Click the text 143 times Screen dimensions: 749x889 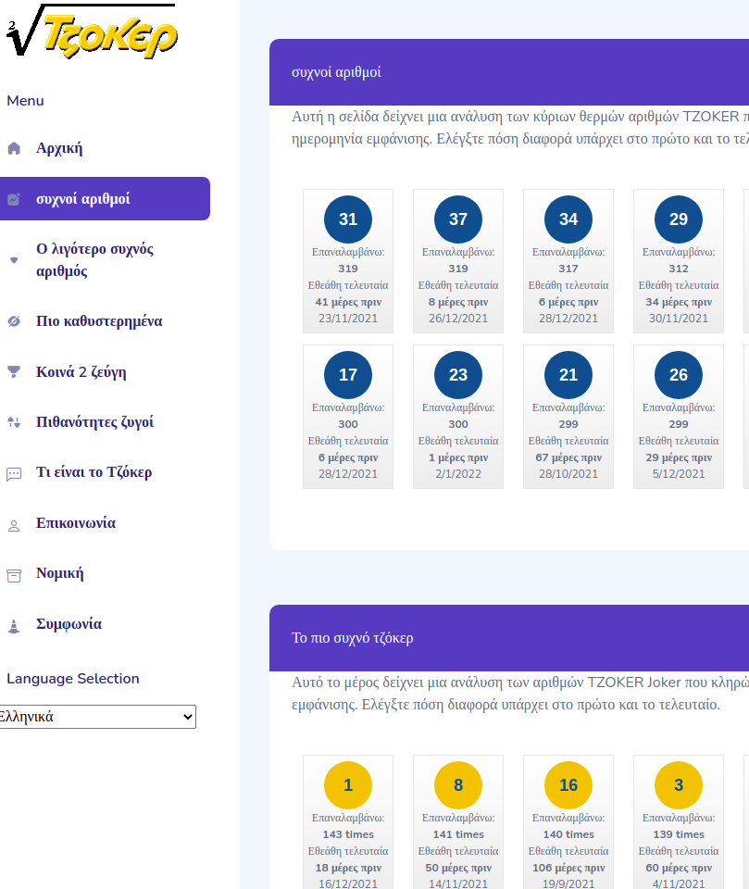tap(348, 834)
